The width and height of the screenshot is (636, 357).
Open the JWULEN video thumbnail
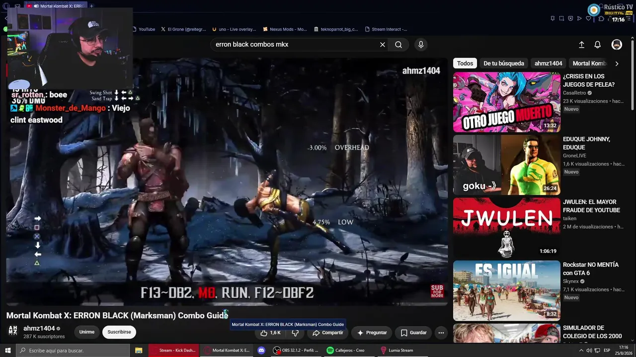click(x=507, y=228)
